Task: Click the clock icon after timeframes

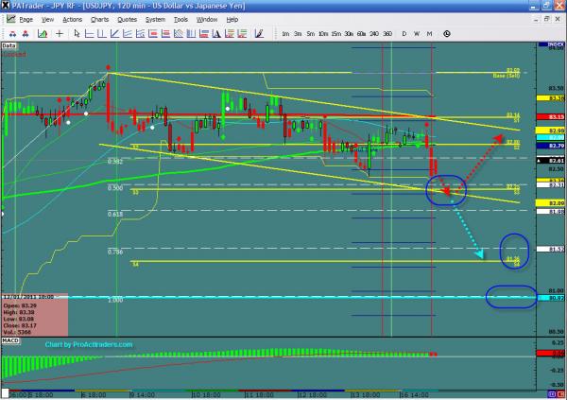Action: (445, 33)
